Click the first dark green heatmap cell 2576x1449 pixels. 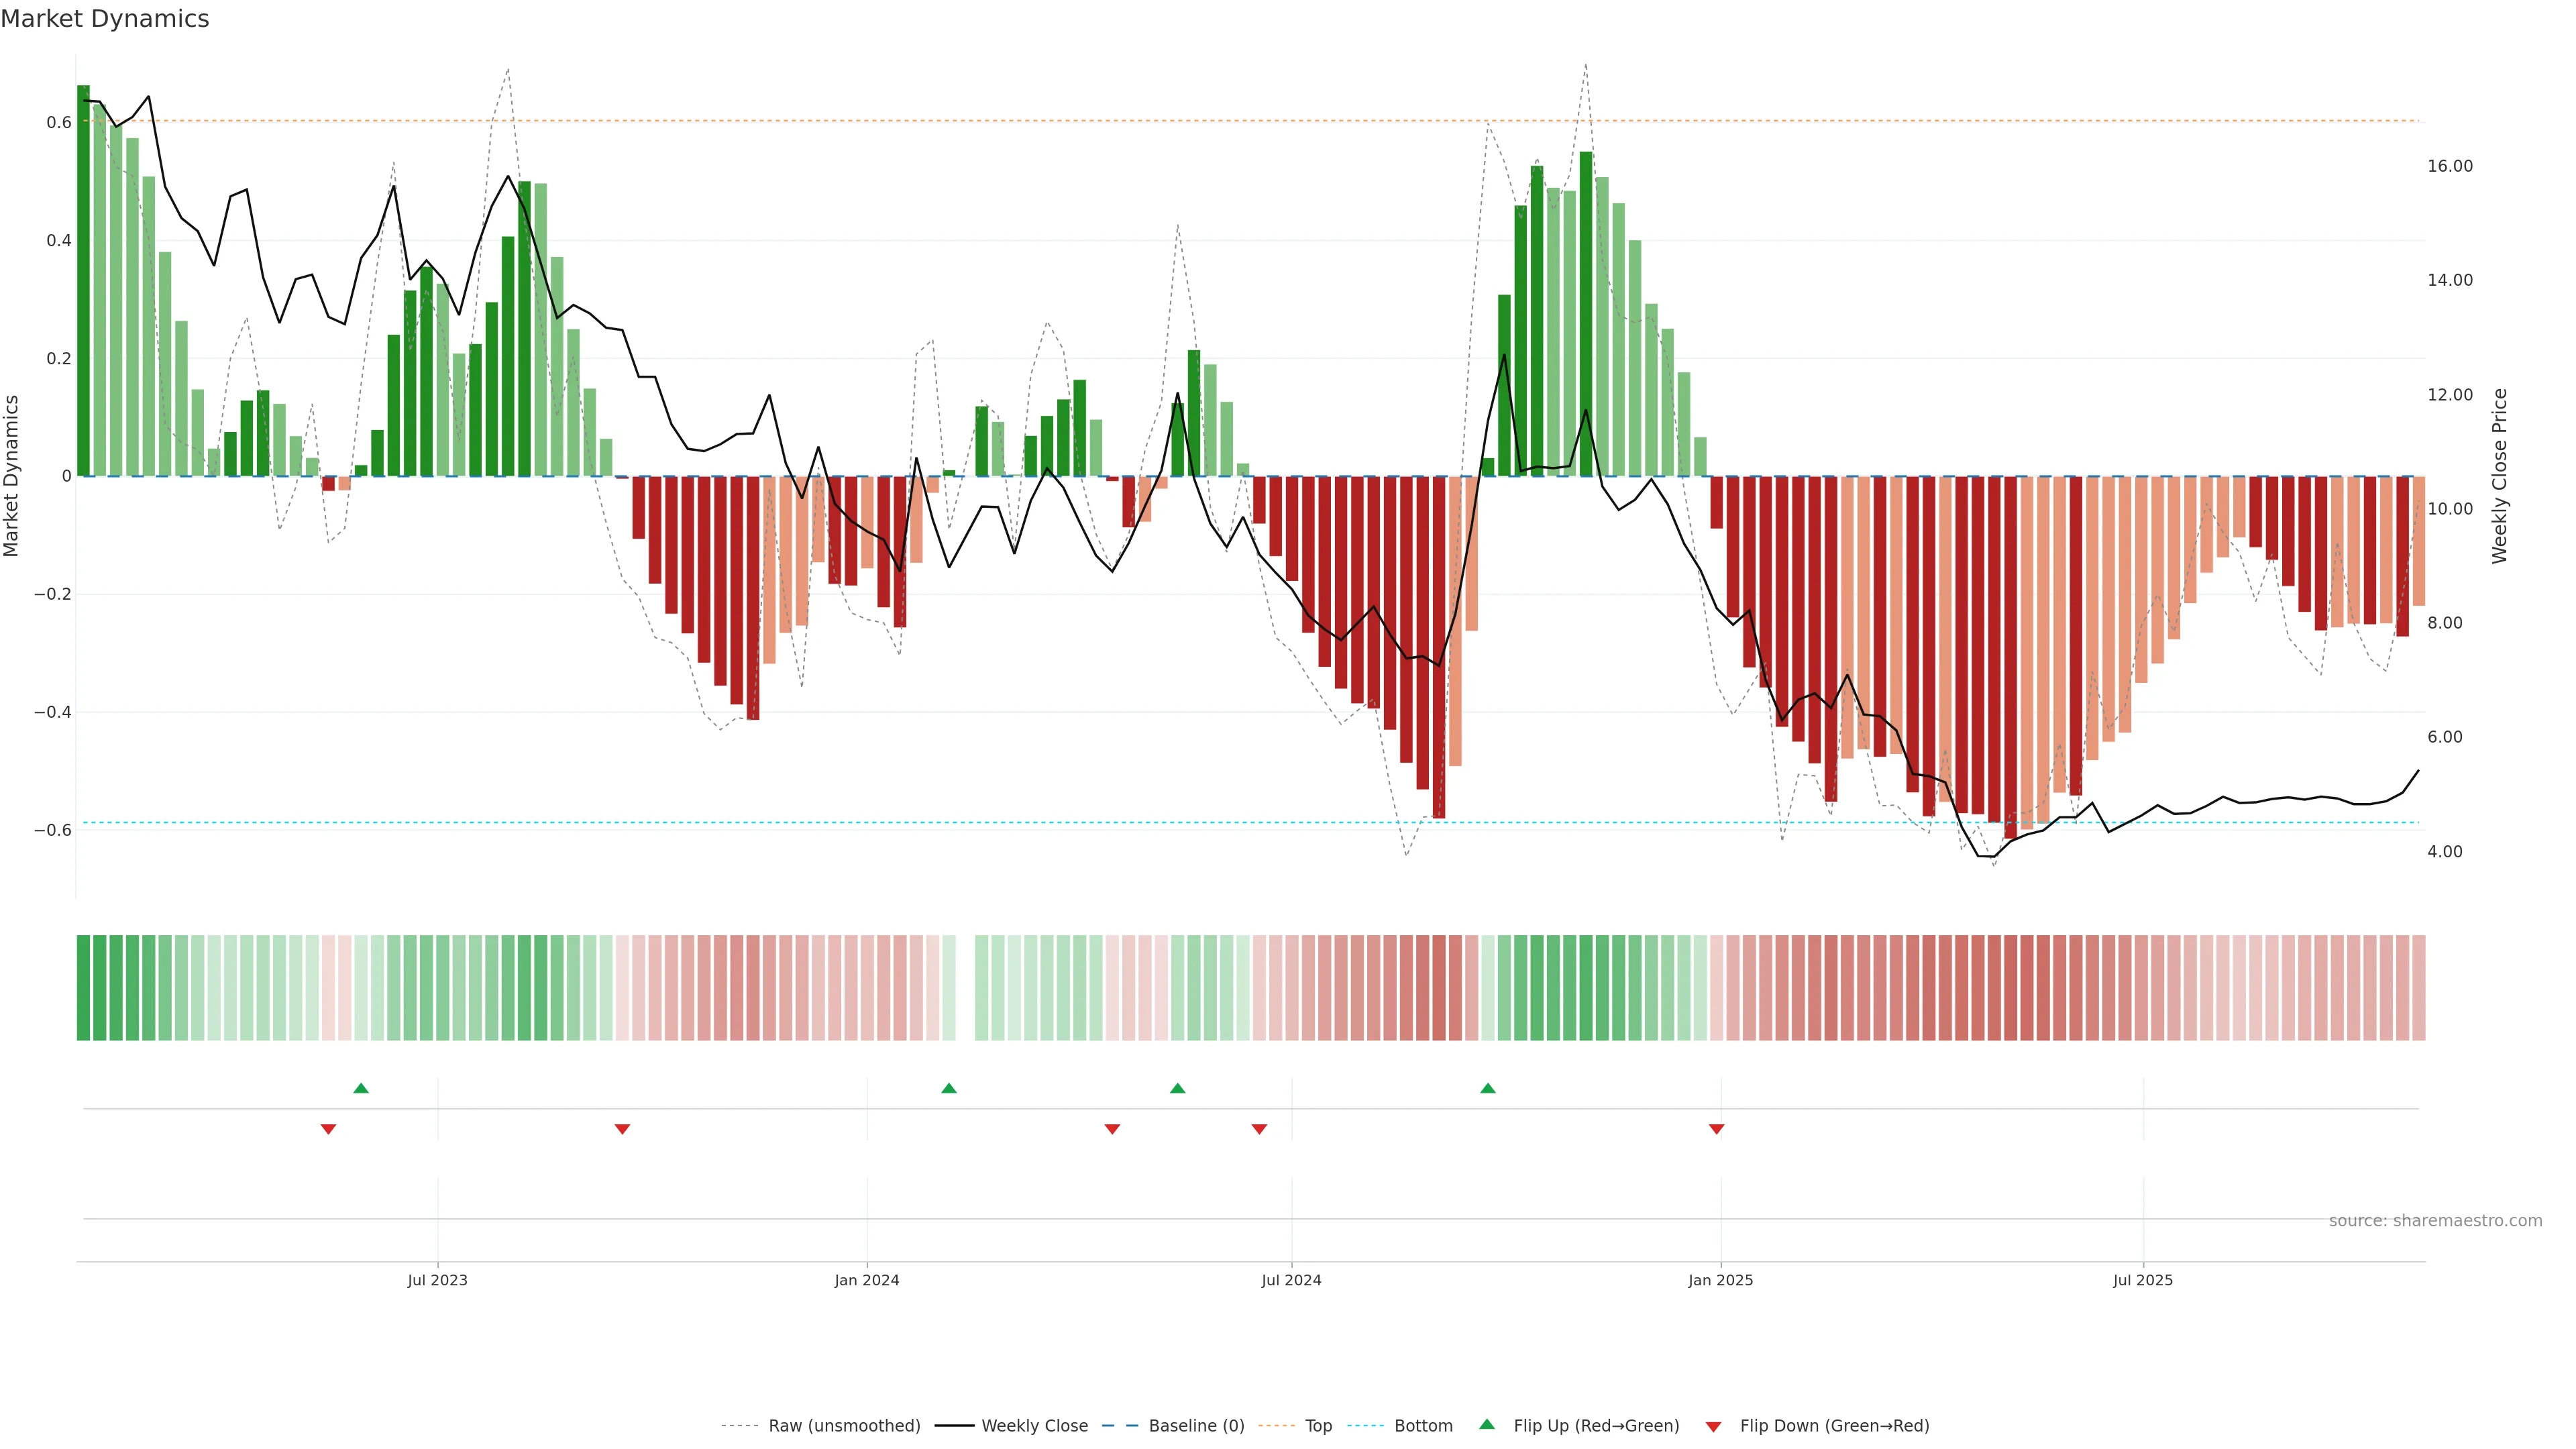tap(83, 988)
